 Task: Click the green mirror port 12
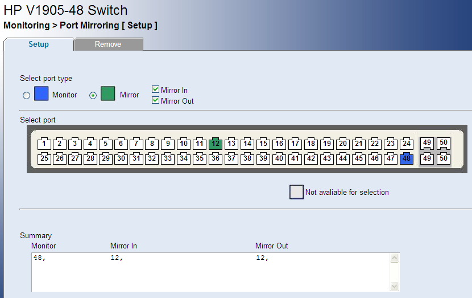coord(216,144)
